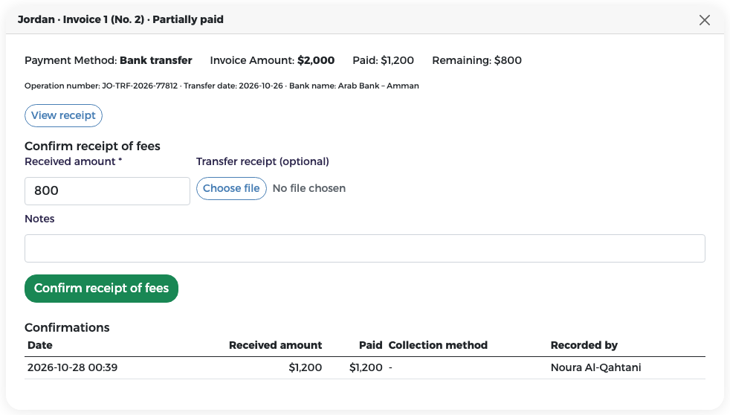Close the invoice dialog with X icon
This screenshot has width=730, height=415.
pos(705,20)
